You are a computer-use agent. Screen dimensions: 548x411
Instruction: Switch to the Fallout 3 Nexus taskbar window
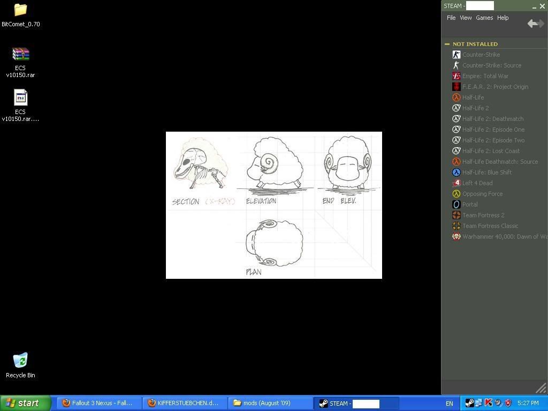tap(99, 403)
